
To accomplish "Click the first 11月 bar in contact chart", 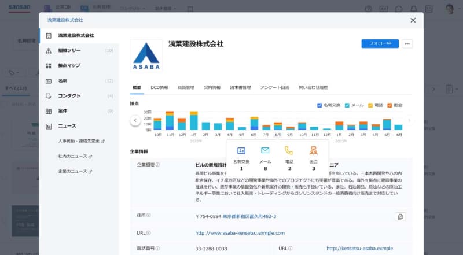I will (x=170, y=120).
